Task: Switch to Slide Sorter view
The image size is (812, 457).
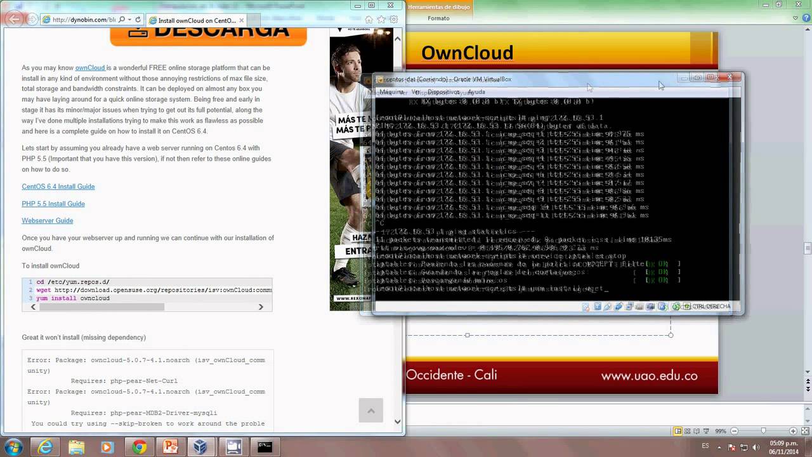Action: click(688, 431)
